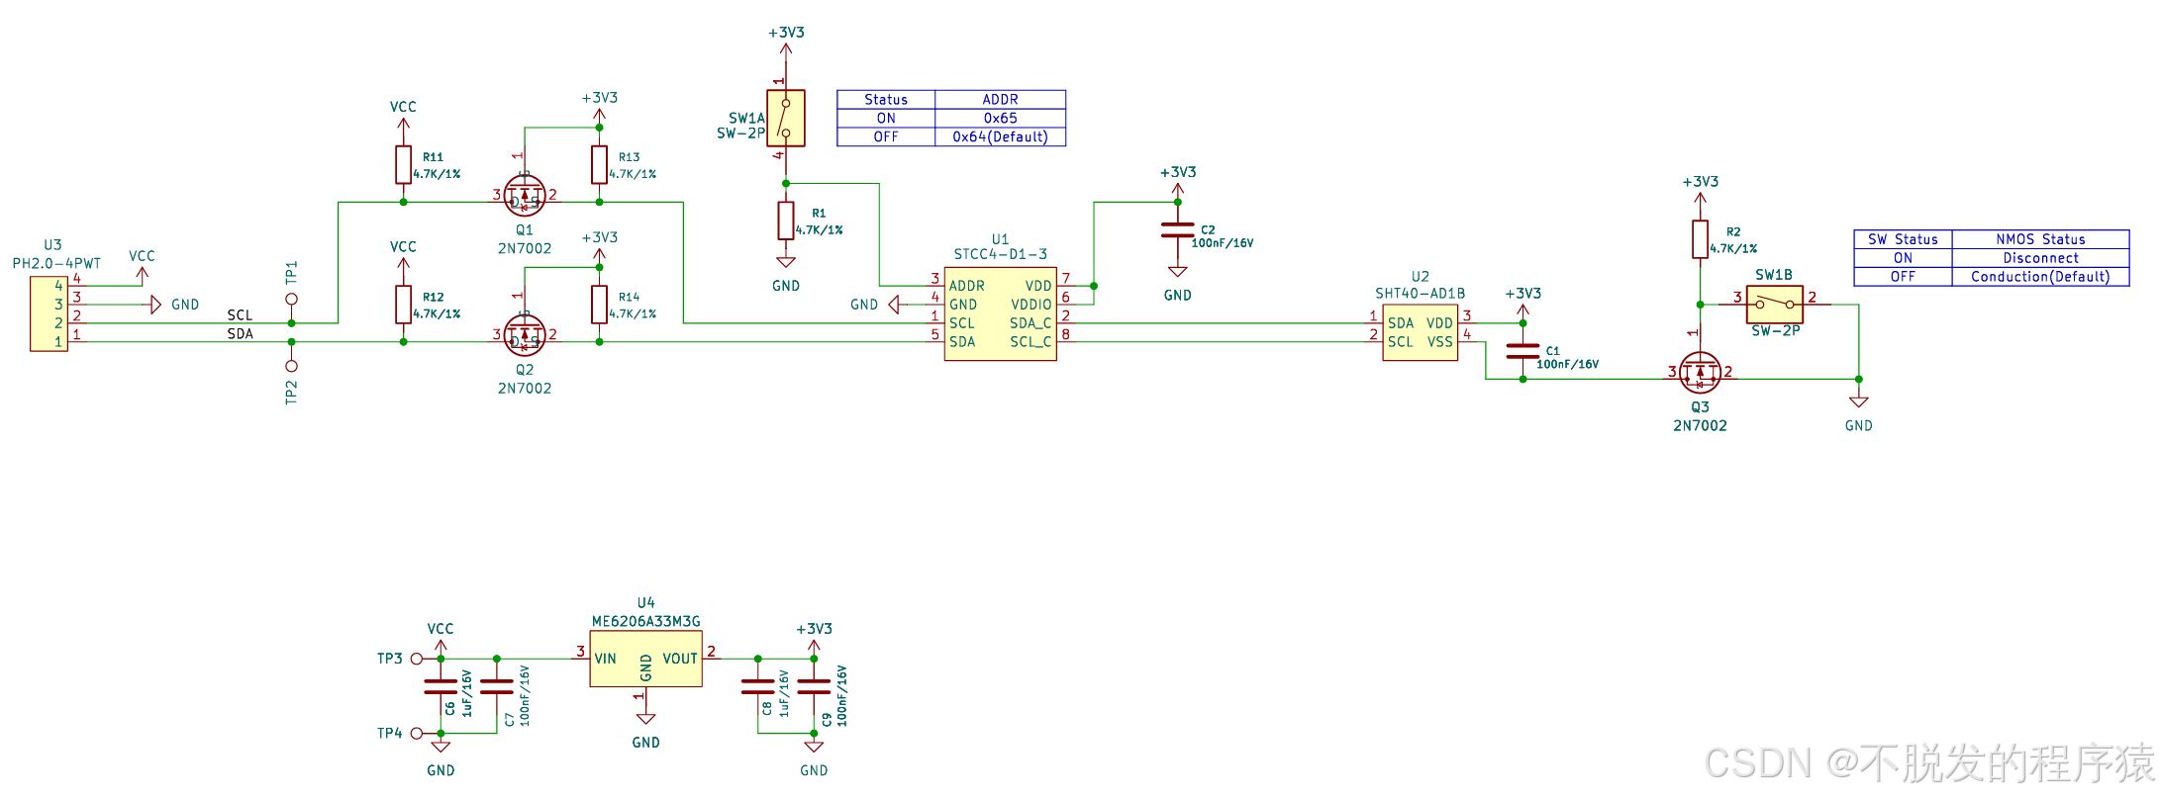This screenshot has height=799, width=2160.
Task: Click the U1 STCC4 sensor chip body
Action: (x=1000, y=313)
